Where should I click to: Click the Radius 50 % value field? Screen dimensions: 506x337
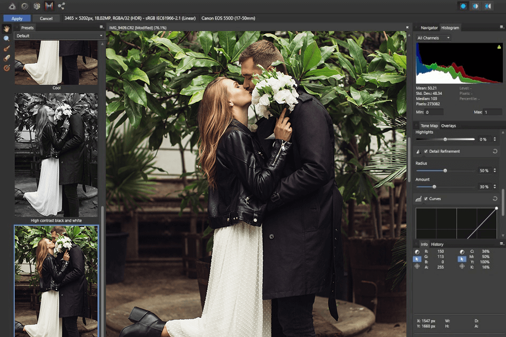click(x=484, y=170)
